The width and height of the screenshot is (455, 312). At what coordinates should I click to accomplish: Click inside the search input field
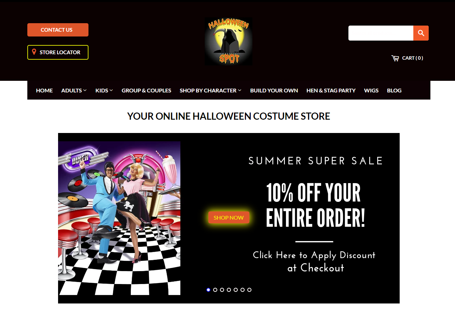point(381,33)
